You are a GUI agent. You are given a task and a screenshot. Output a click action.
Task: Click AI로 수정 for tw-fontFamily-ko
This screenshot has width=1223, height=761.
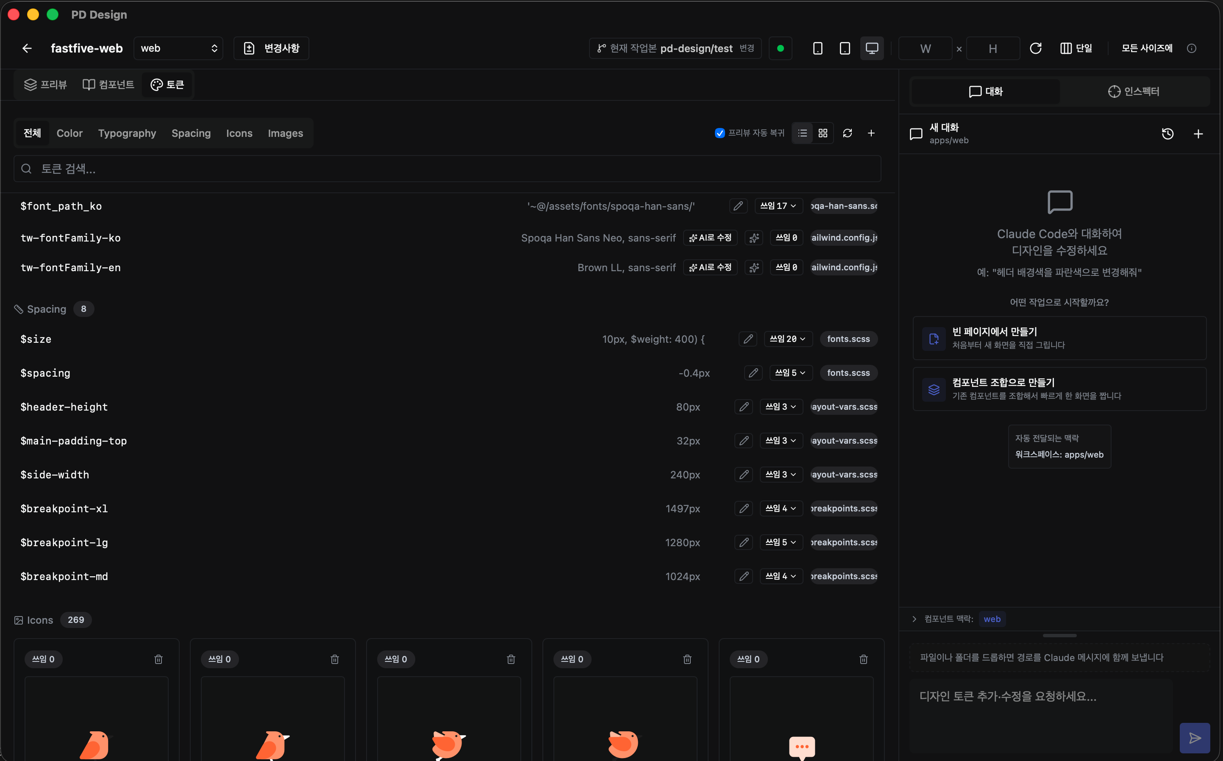click(x=710, y=238)
